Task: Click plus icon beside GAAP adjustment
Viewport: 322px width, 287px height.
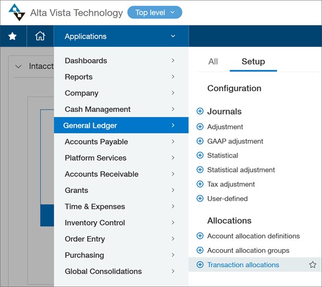Action: tap(200, 141)
